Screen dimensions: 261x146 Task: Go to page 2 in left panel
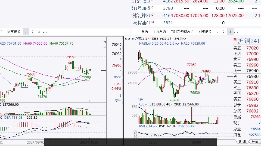(32, 32)
